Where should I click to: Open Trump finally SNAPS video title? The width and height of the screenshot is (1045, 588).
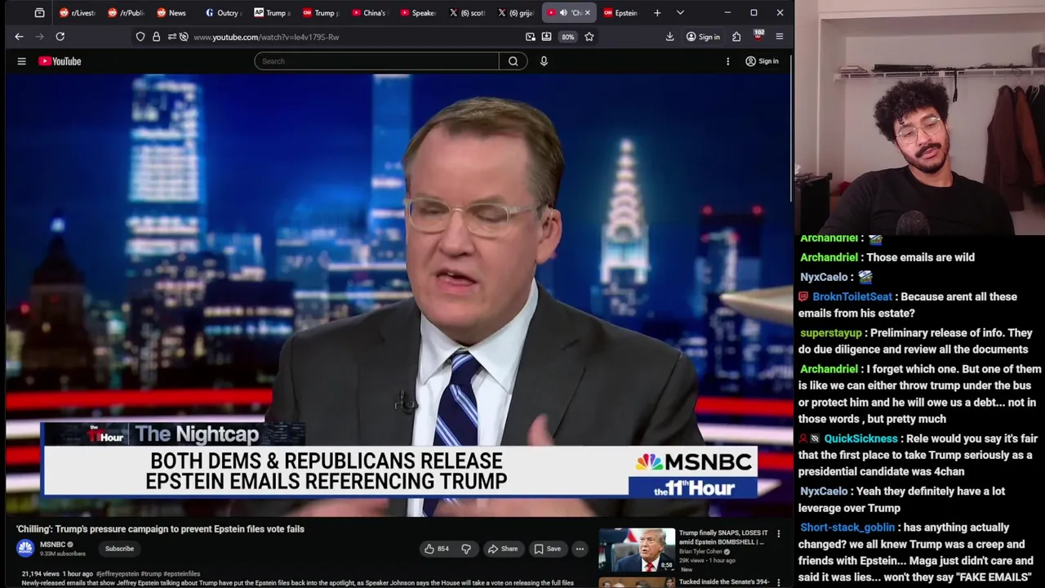[723, 537]
